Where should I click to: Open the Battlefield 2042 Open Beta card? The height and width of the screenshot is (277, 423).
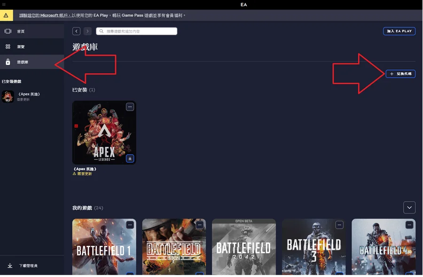[x=244, y=247]
